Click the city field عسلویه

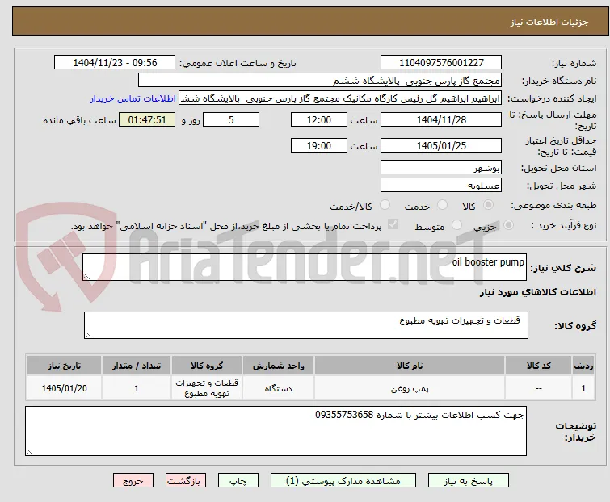[x=441, y=185]
